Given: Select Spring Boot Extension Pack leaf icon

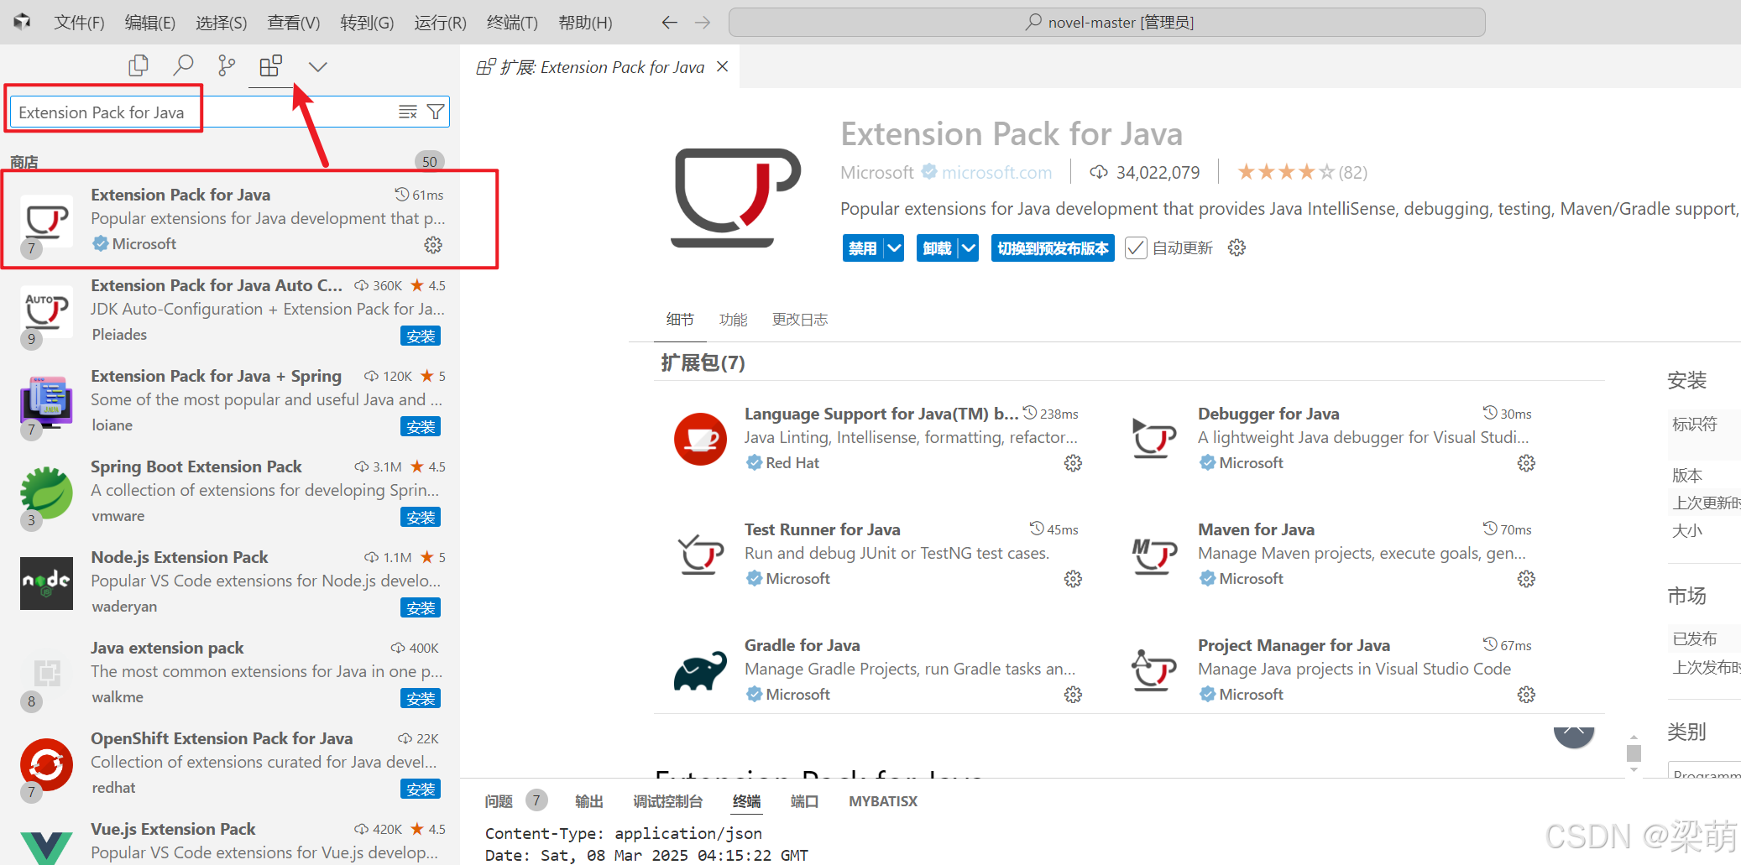Looking at the screenshot, I should pos(46,492).
